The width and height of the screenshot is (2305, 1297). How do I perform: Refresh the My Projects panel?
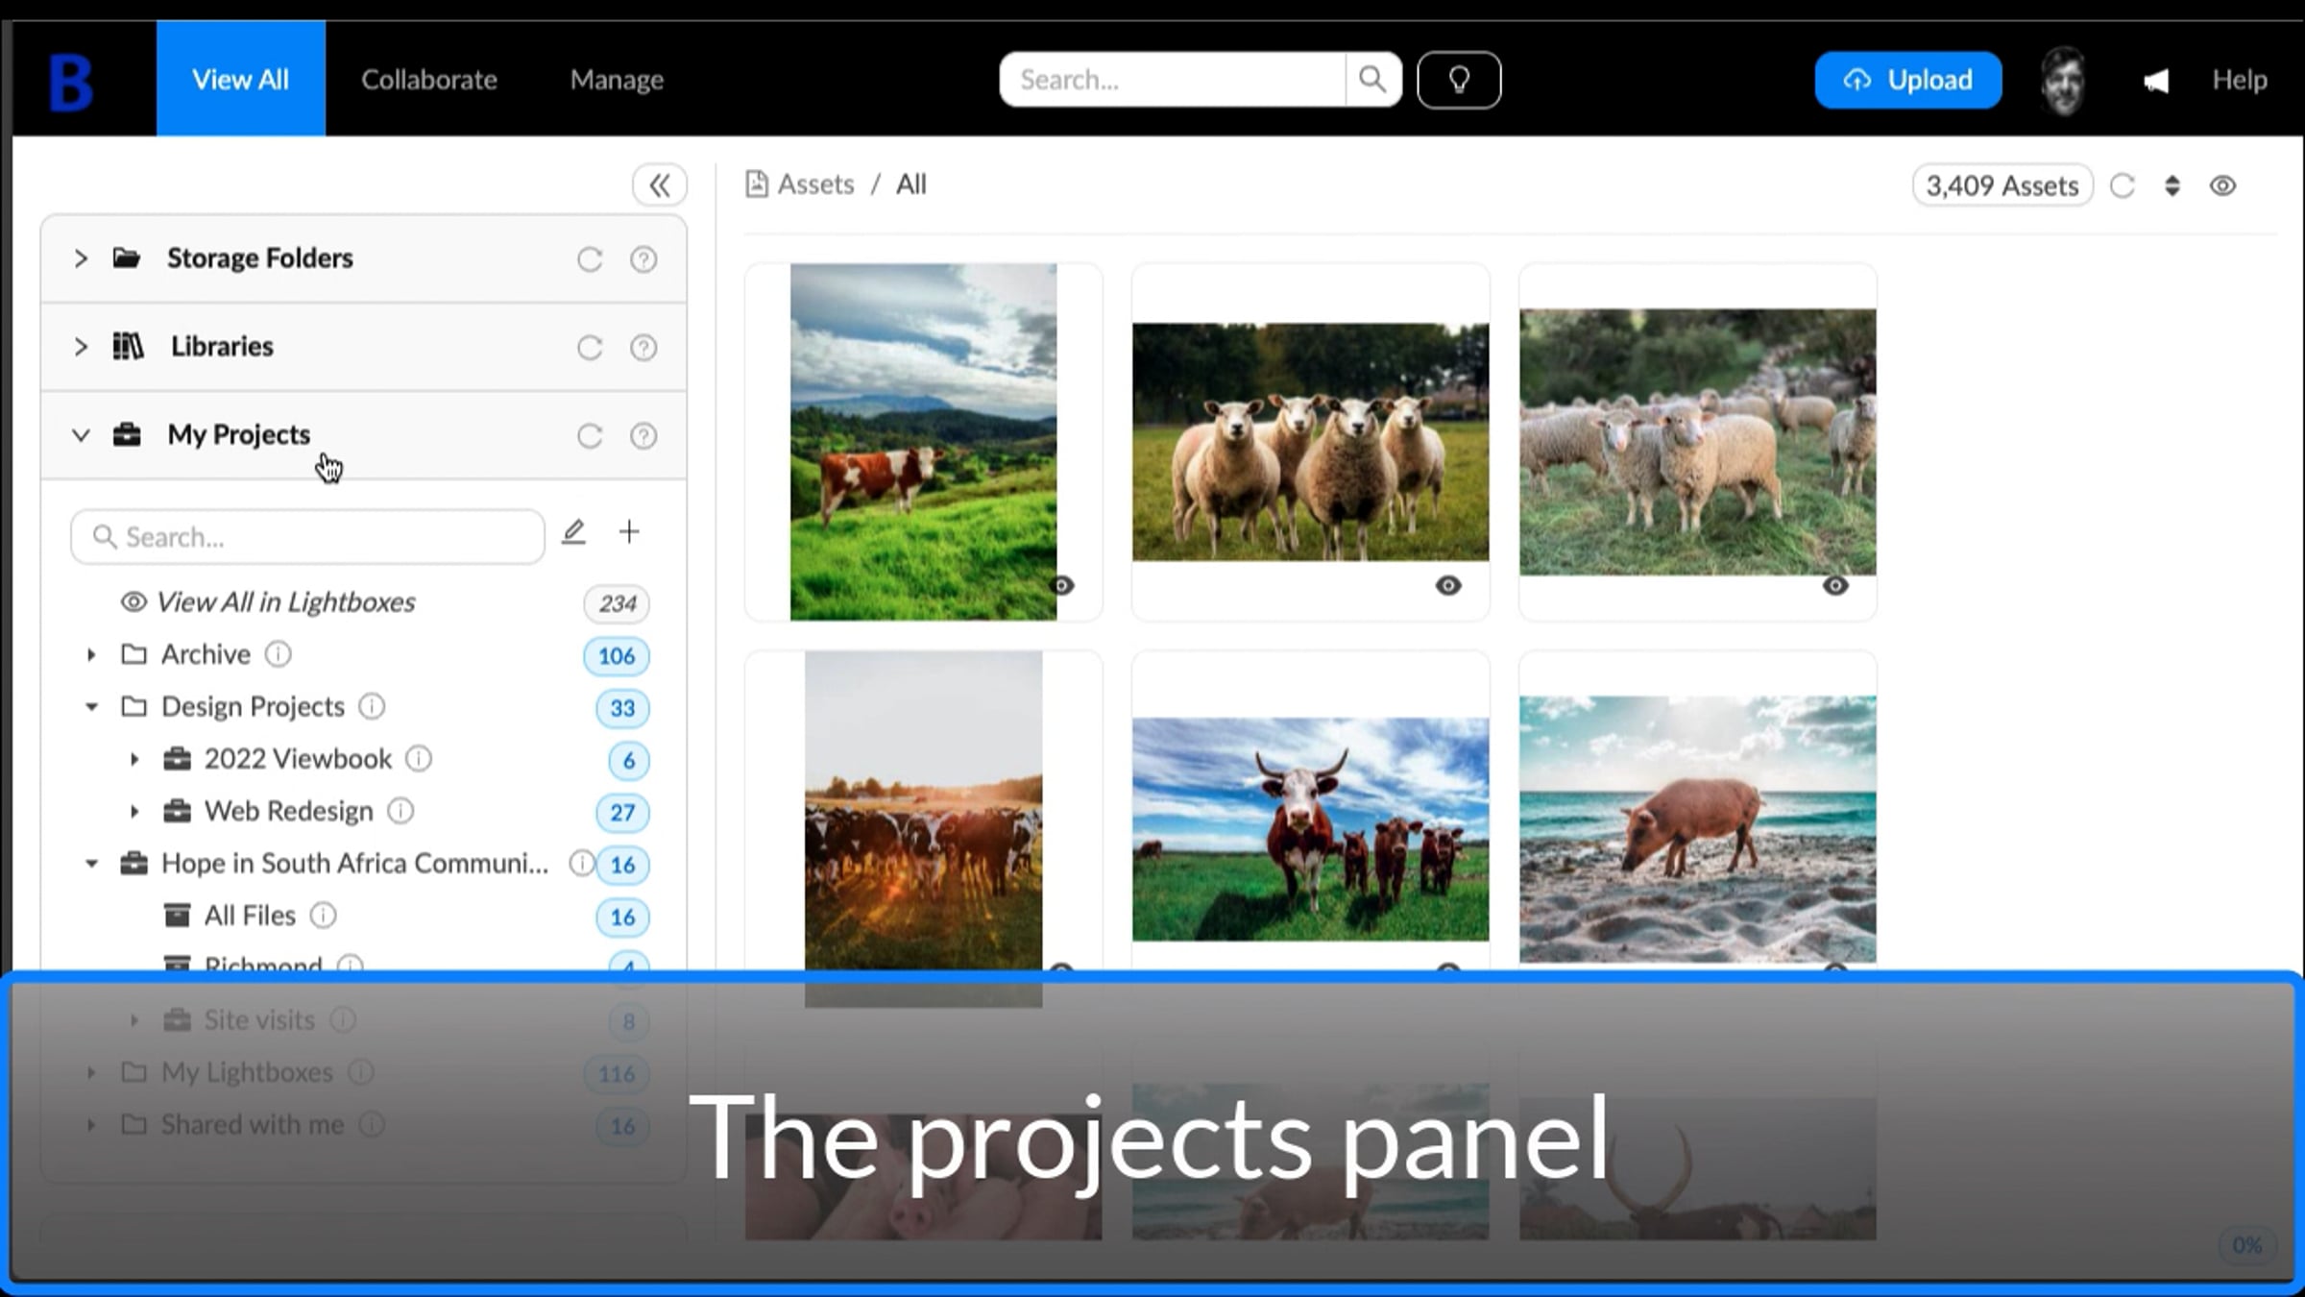pyautogui.click(x=590, y=436)
